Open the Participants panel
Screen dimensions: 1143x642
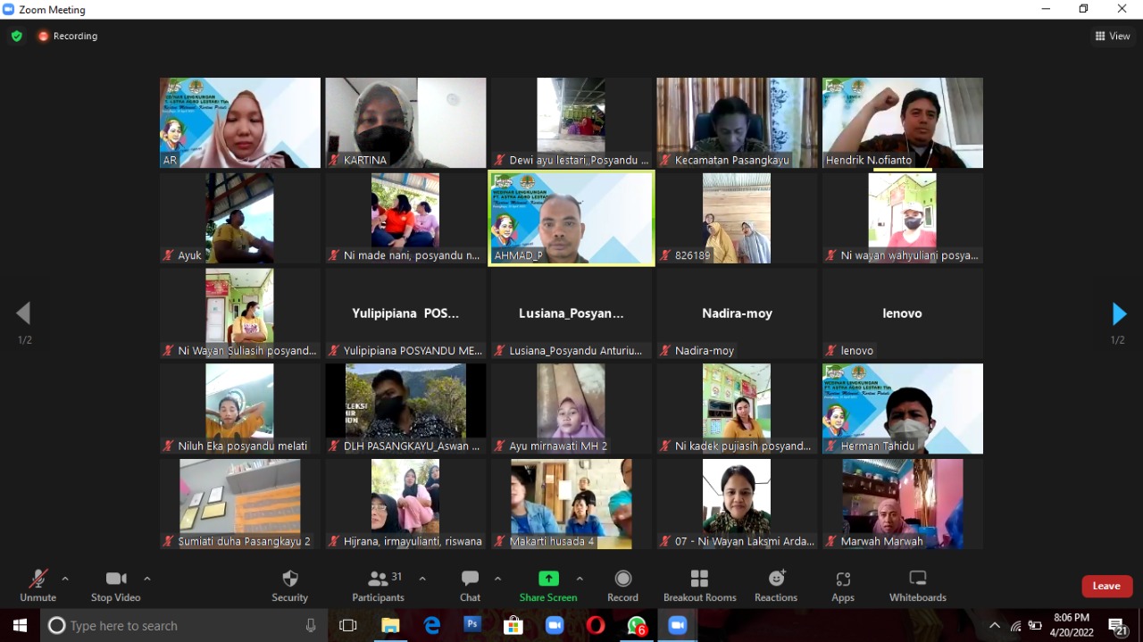click(378, 586)
